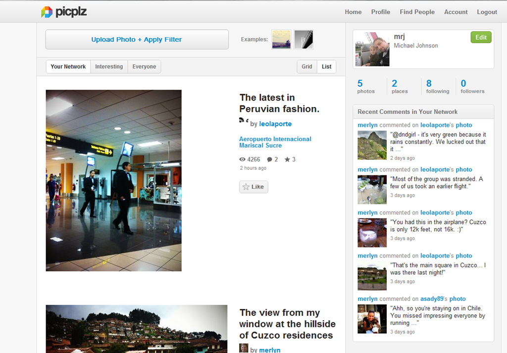This screenshot has width=507, height=353.
Task: Switch to List view
Action: [x=327, y=67]
